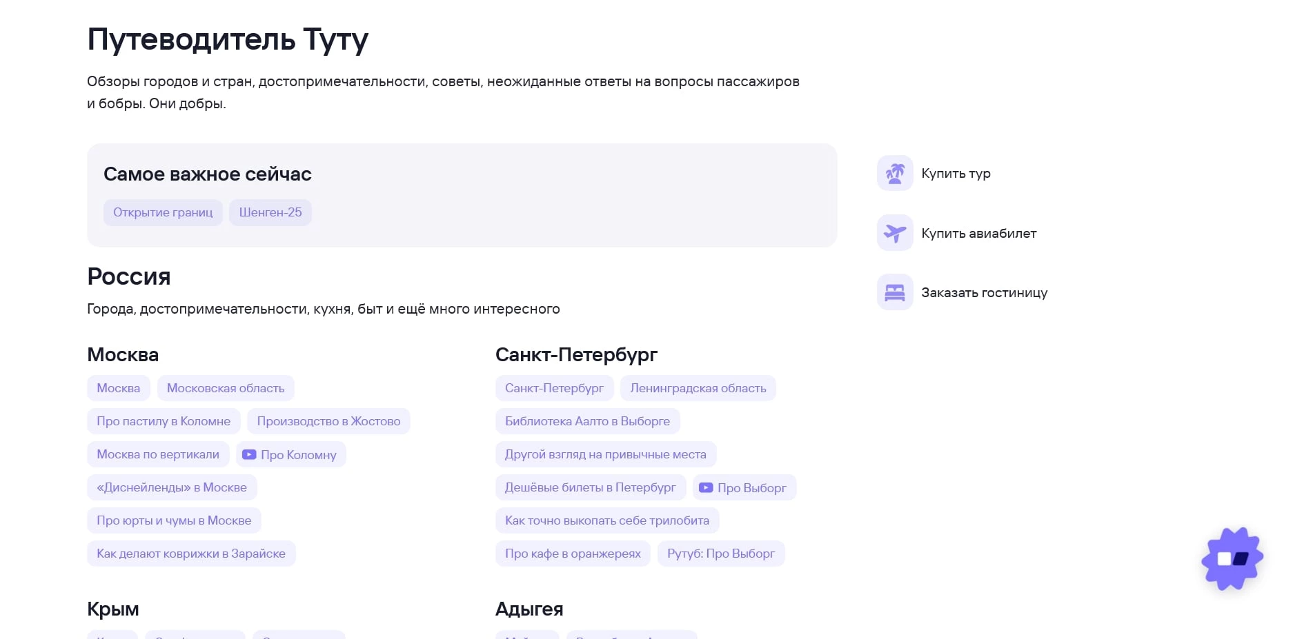Click the bed hotel icon
The image size is (1313, 639).
point(895,292)
